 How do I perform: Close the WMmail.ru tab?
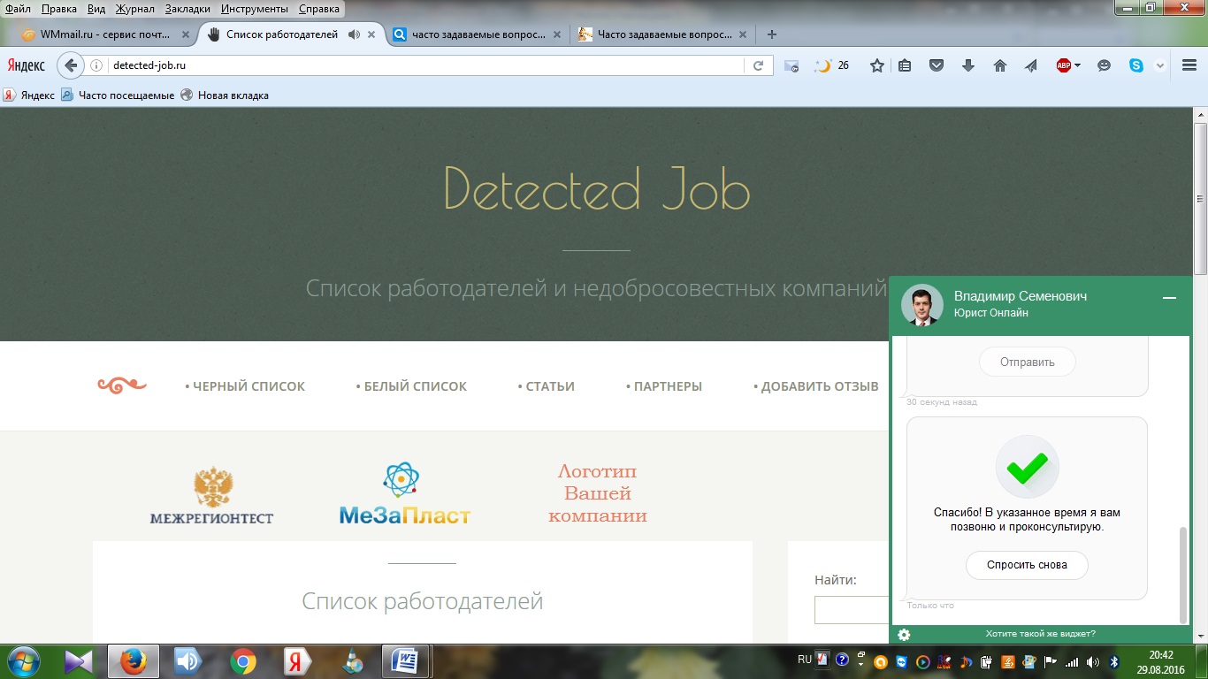pos(186,34)
